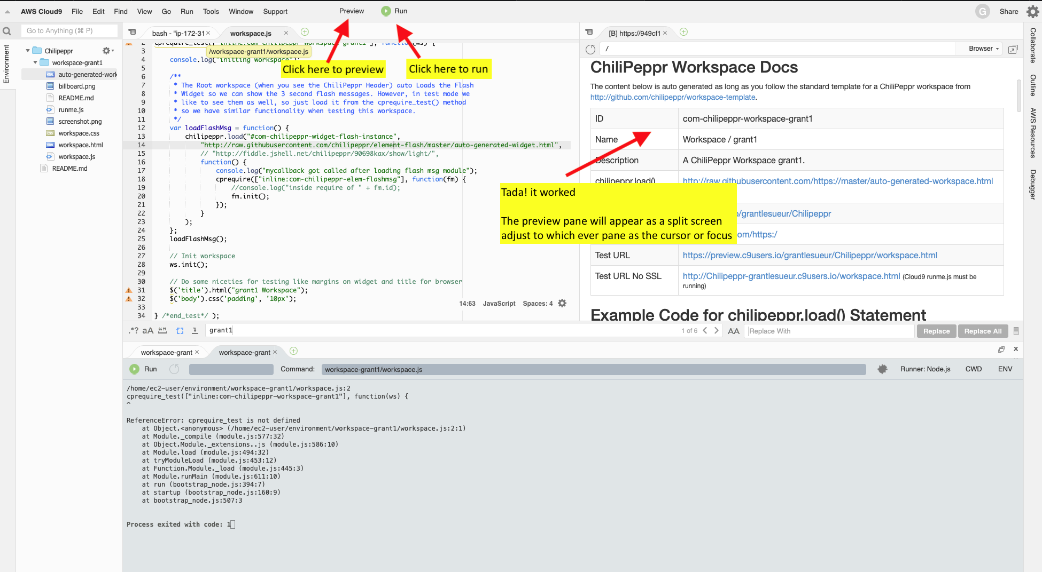
Task: Collapse the Chilipeppr root folder
Action: pos(28,51)
